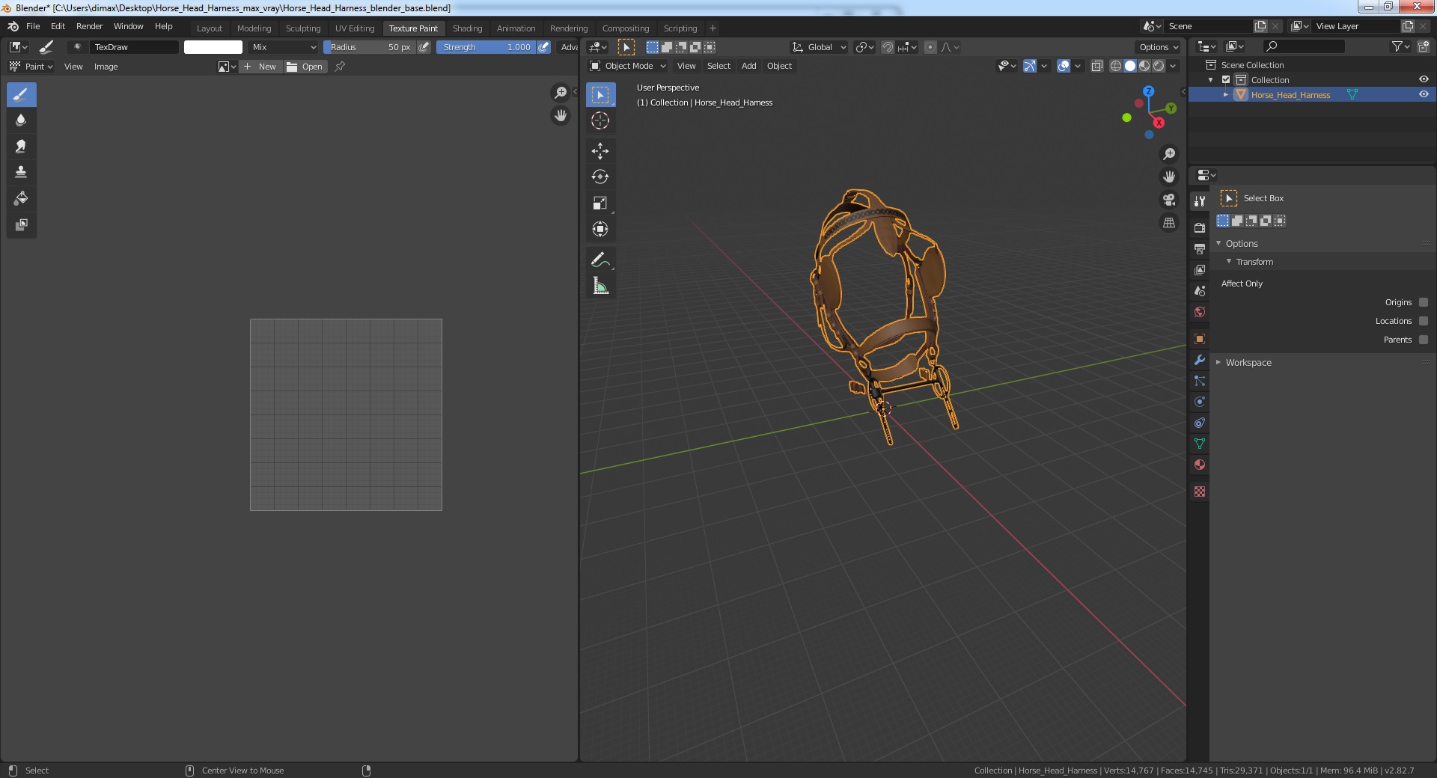The image size is (1437, 778).
Task: Open the File menu
Action: [33, 26]
